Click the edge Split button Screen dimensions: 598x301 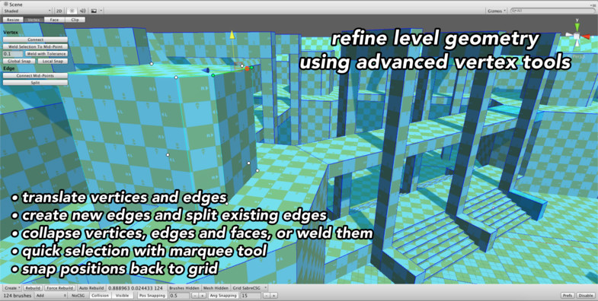(x=36, y=83)
